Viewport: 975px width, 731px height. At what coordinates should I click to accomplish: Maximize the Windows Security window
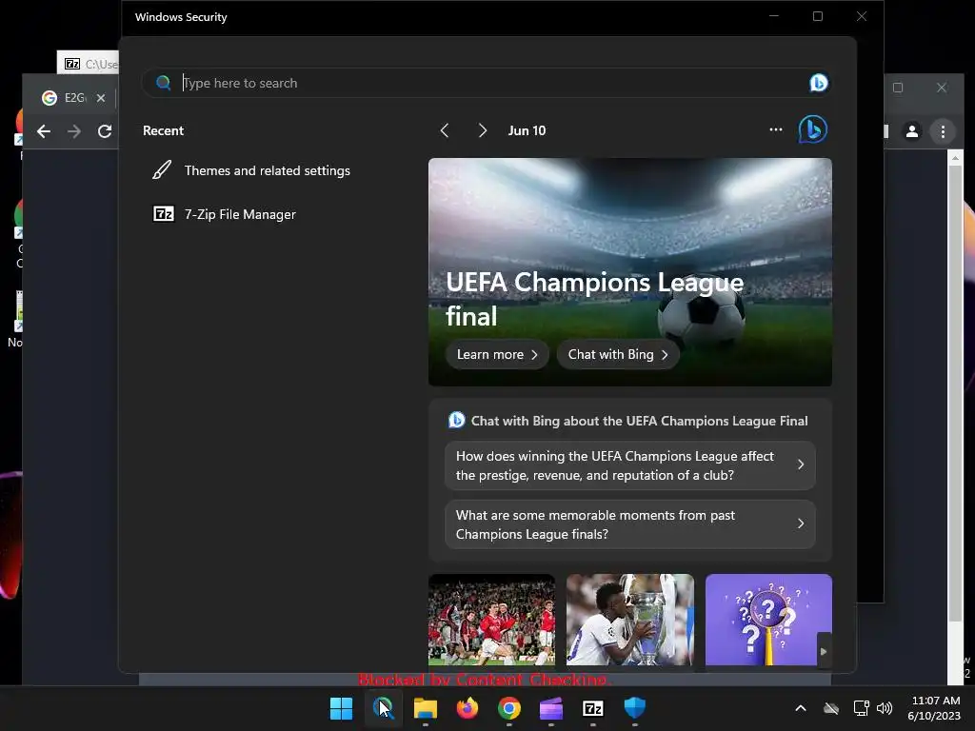[818, 16]
